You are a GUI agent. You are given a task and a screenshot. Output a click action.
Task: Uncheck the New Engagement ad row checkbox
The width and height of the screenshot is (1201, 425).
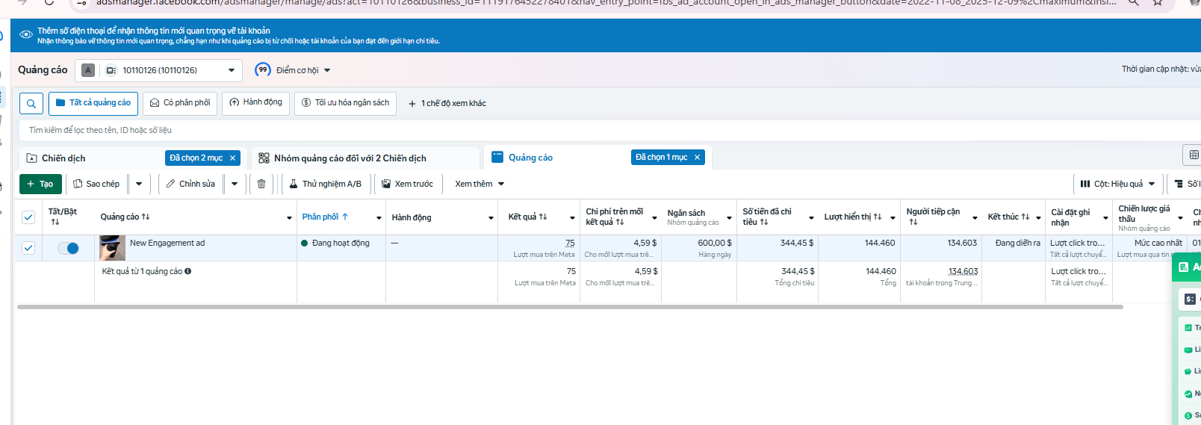coord(28,248)
